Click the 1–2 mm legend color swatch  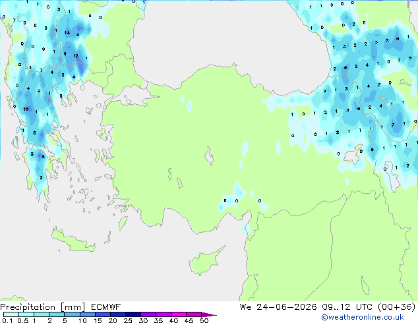click(x=42, y=314)
